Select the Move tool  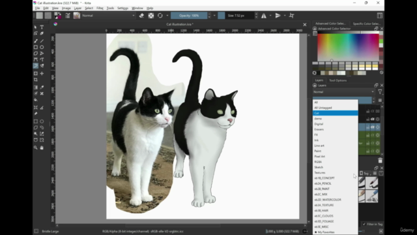pyautogui.click(x=42, y=74)
